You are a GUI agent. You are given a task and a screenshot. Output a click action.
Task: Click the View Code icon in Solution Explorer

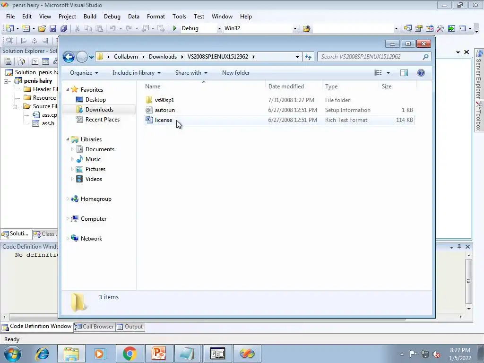tap(35, 61)
